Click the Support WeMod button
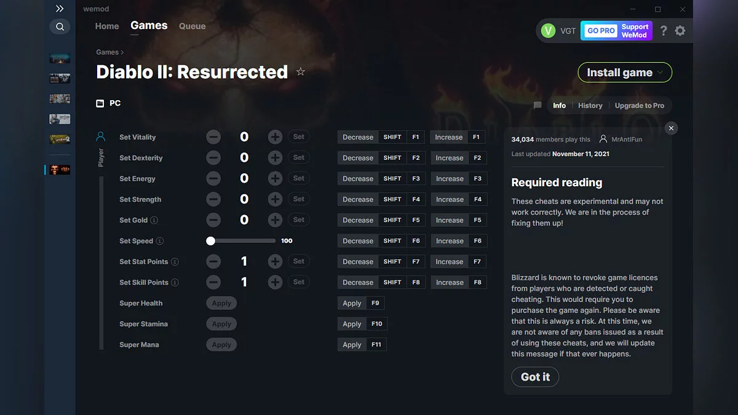This screenshot has height=415, width=738. [635, 30]
